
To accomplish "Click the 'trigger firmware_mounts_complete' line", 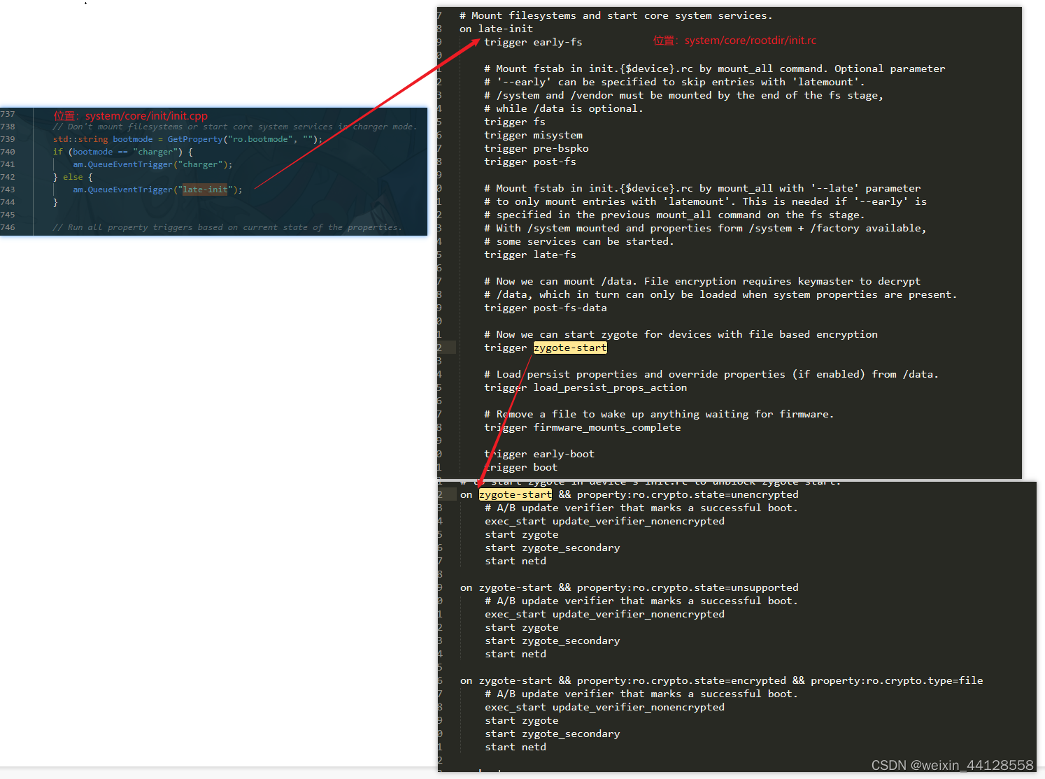I will 583,427.
